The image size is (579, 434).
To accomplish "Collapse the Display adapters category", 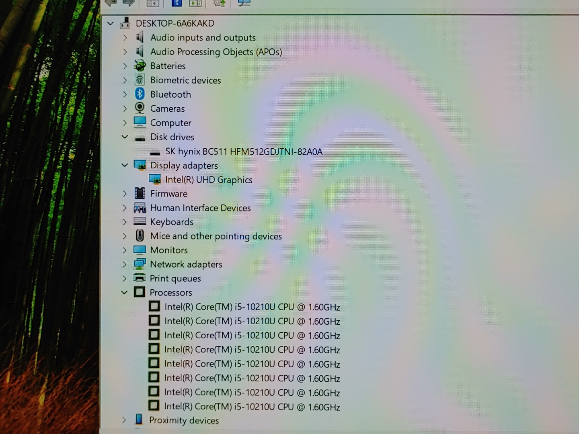I will (x=125, y=165).
